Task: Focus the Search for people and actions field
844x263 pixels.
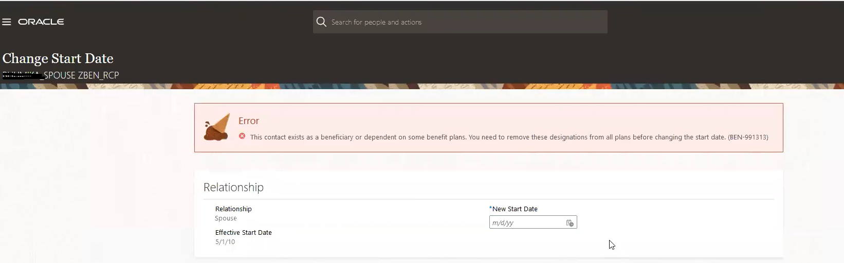Action: (463, 22)
